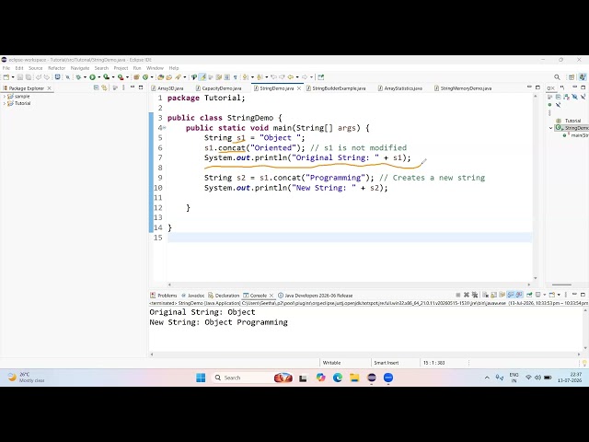Open the File menu

(6, 68)
